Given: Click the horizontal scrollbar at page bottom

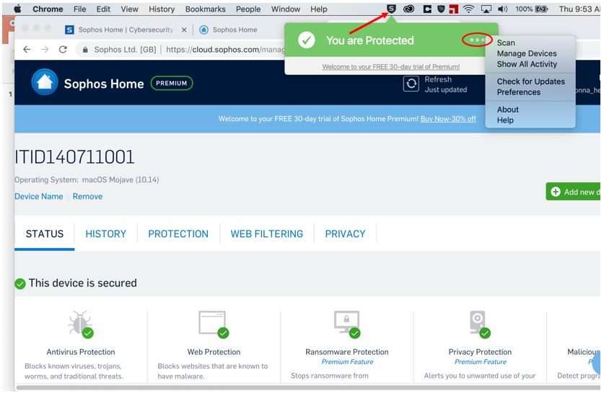Looking at the screenshot, I should 307,387.
